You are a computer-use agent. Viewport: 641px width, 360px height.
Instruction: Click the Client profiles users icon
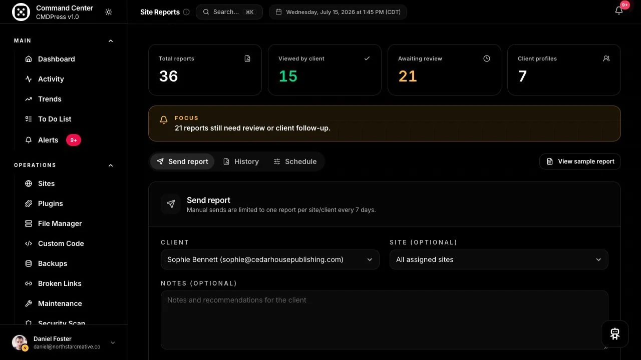(606, 58)
